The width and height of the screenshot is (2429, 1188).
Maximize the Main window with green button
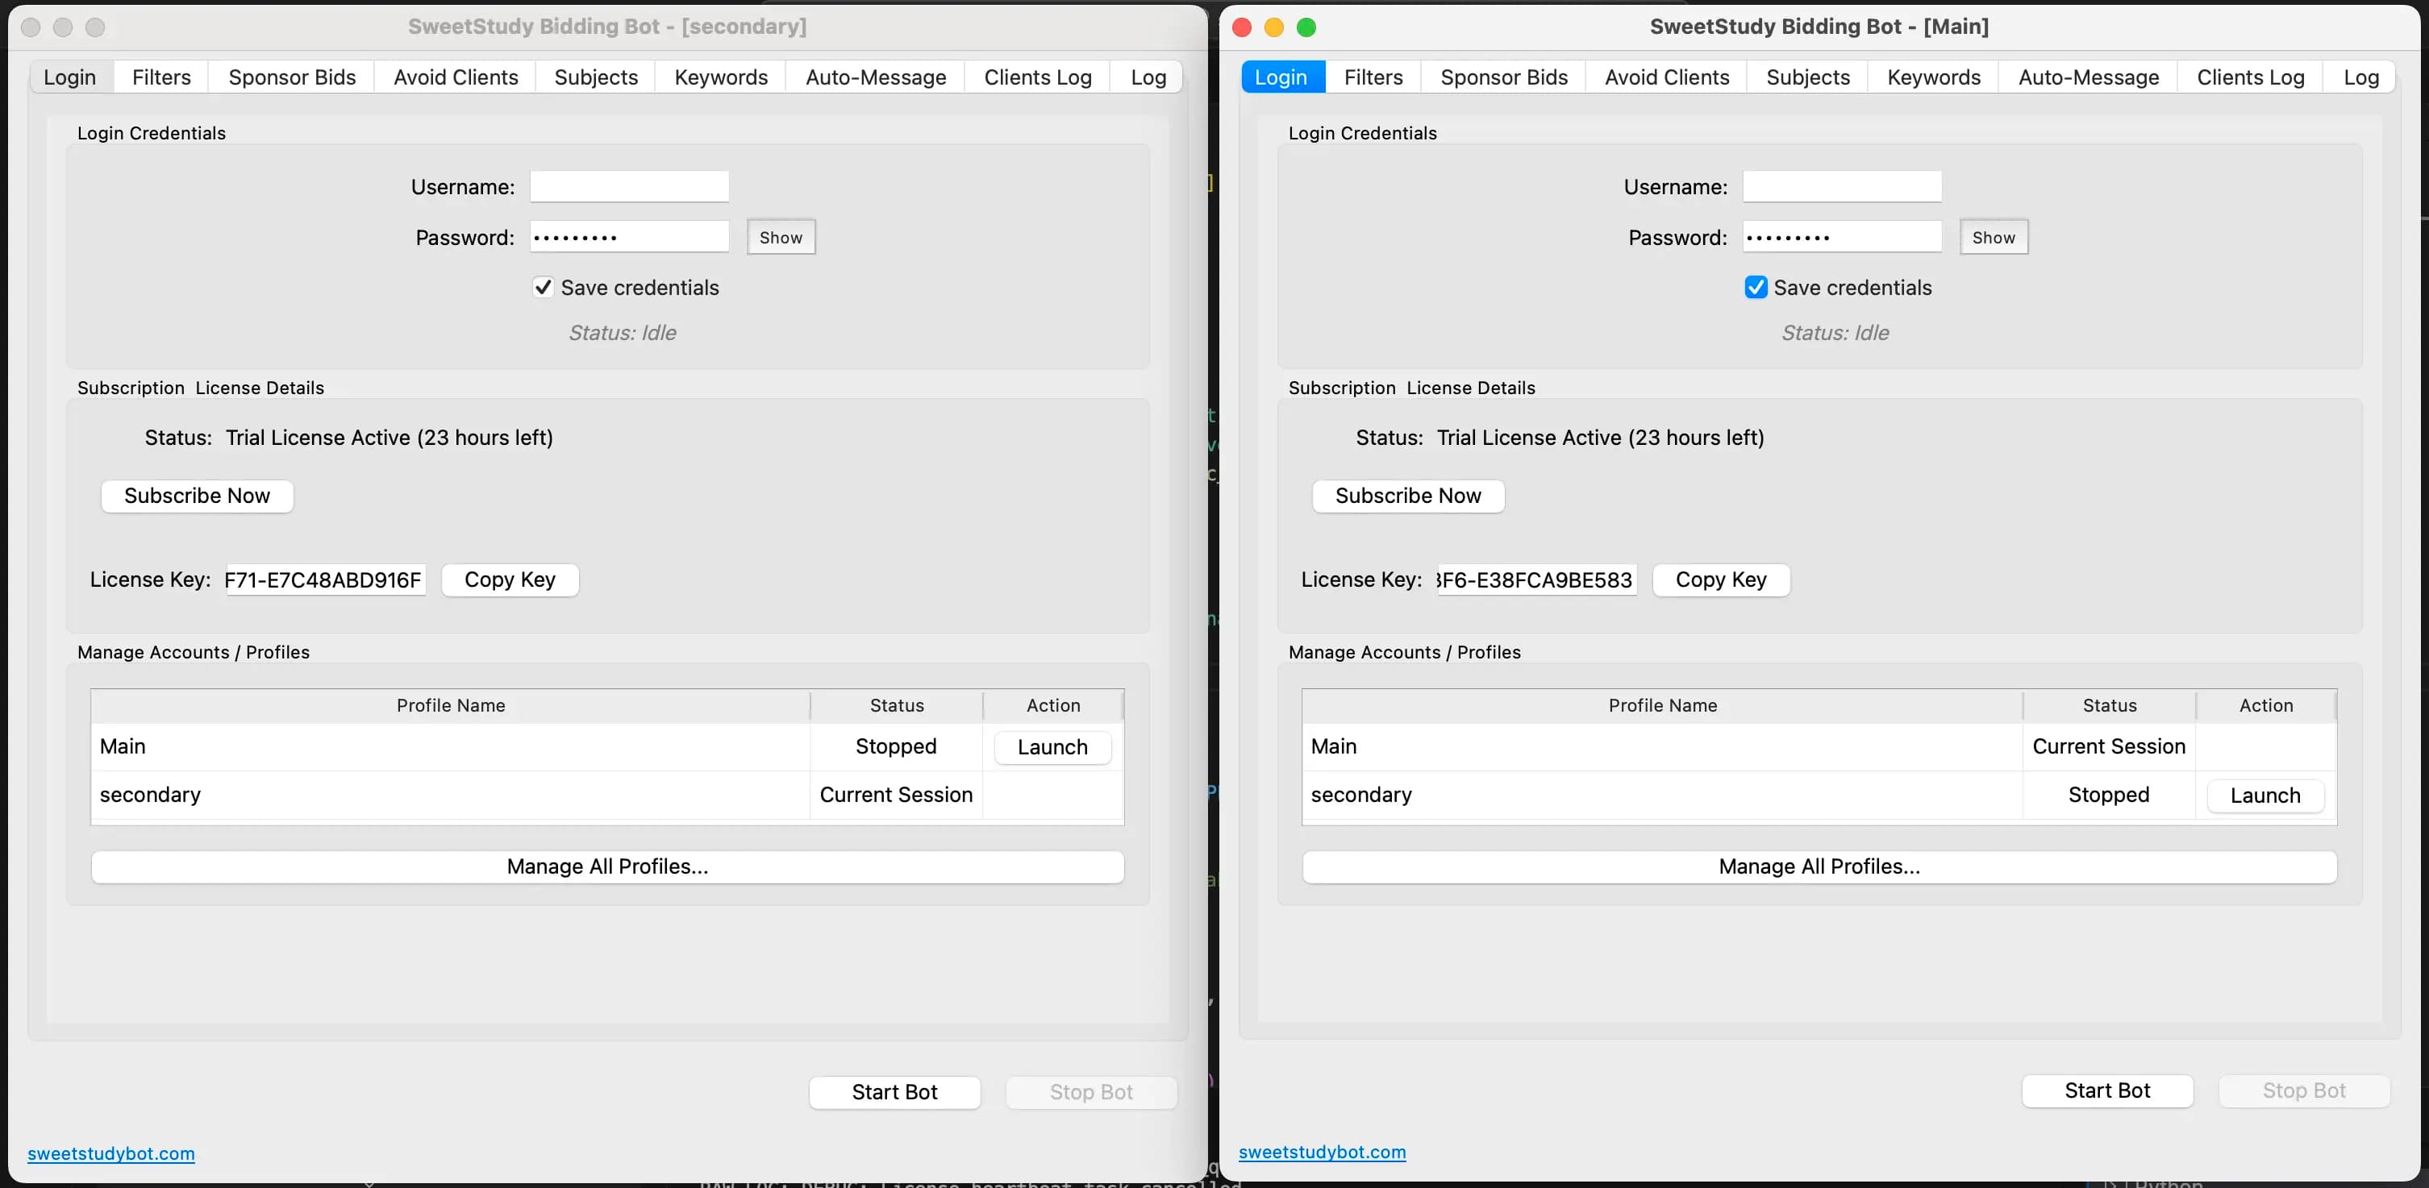coord(1306,27)
